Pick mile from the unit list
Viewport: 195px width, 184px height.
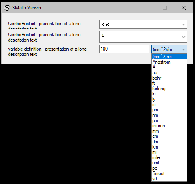[169, 157]
